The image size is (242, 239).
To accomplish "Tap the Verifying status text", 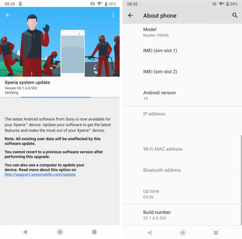I will pyautogui.click(x=11, y=93).
